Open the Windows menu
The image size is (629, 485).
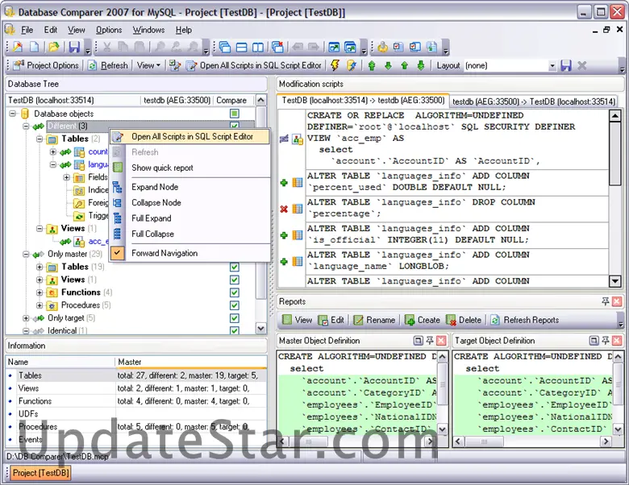pyautogui.click(x=148, y=30)
